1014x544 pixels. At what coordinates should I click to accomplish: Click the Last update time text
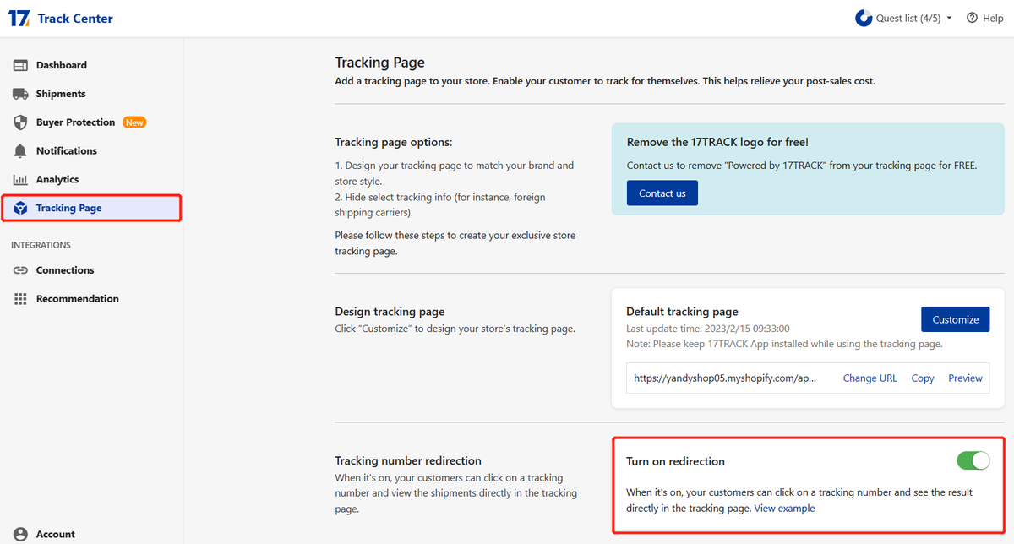click(708, 329)
